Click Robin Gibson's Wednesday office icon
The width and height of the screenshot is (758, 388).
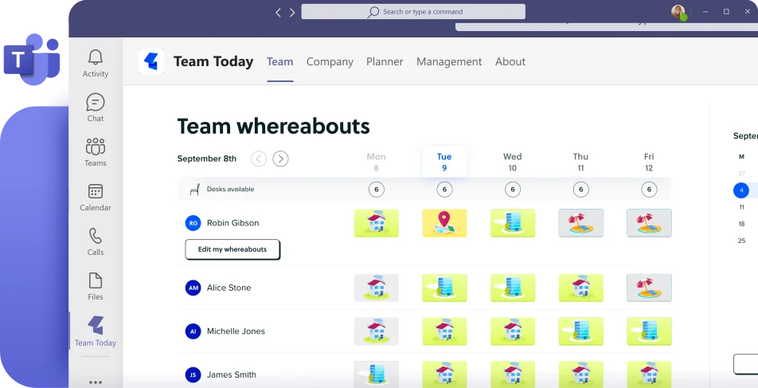pyautogui.click(x=513, y=223)
